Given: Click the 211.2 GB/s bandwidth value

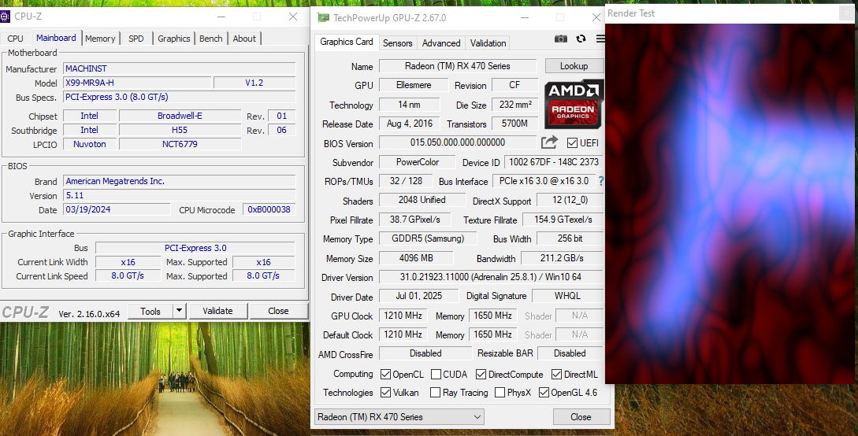Looking at the screenshot, I should [x=562, y=258].
